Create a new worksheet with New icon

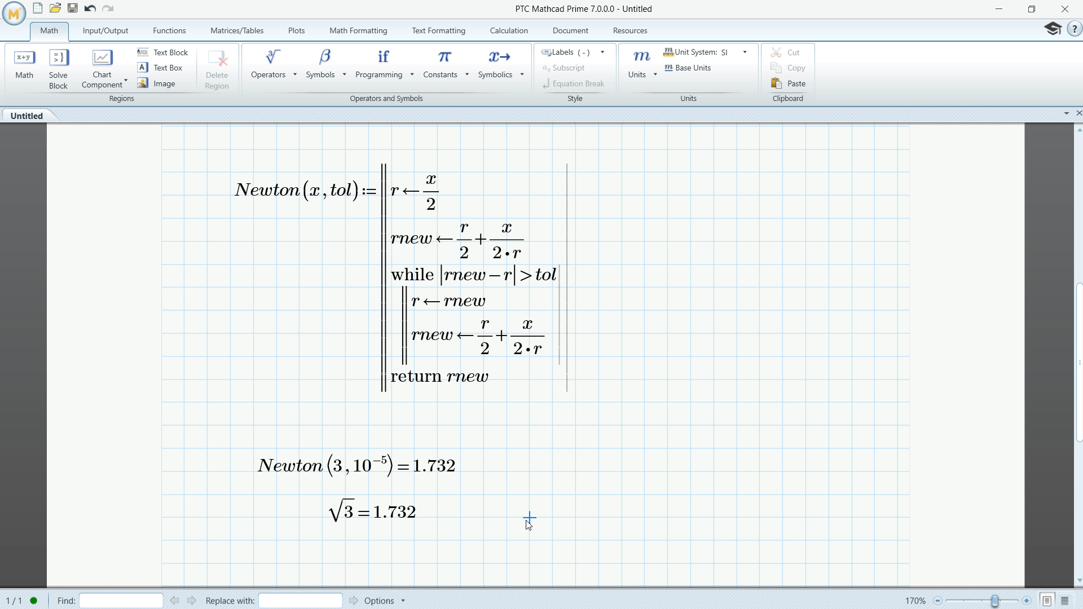pos(37,8)
